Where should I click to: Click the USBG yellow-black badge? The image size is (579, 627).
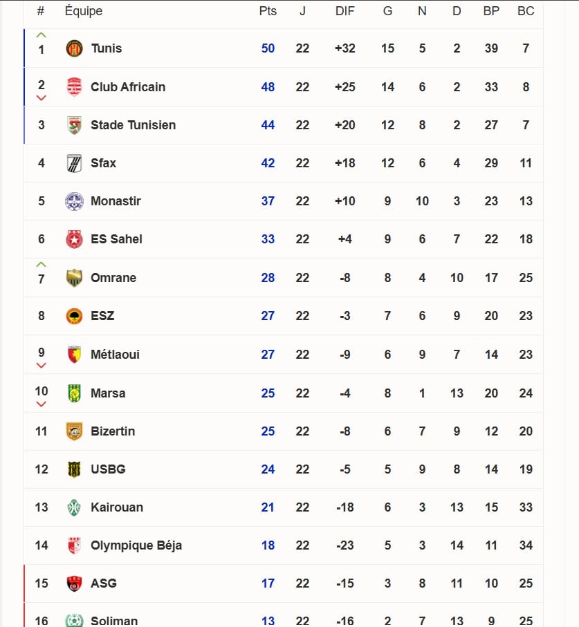pos(74,469)
